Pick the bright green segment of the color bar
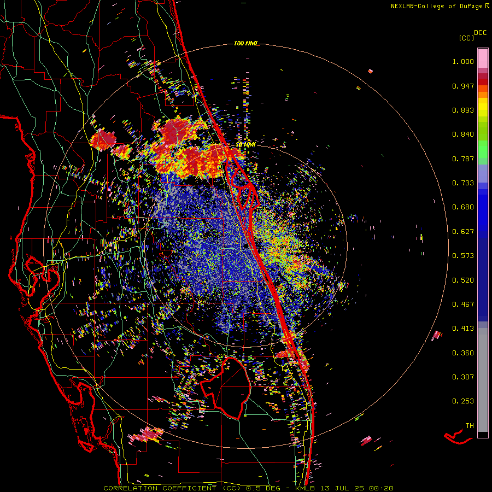This screenshot has width=492, height=492. [x=483, y=149]
